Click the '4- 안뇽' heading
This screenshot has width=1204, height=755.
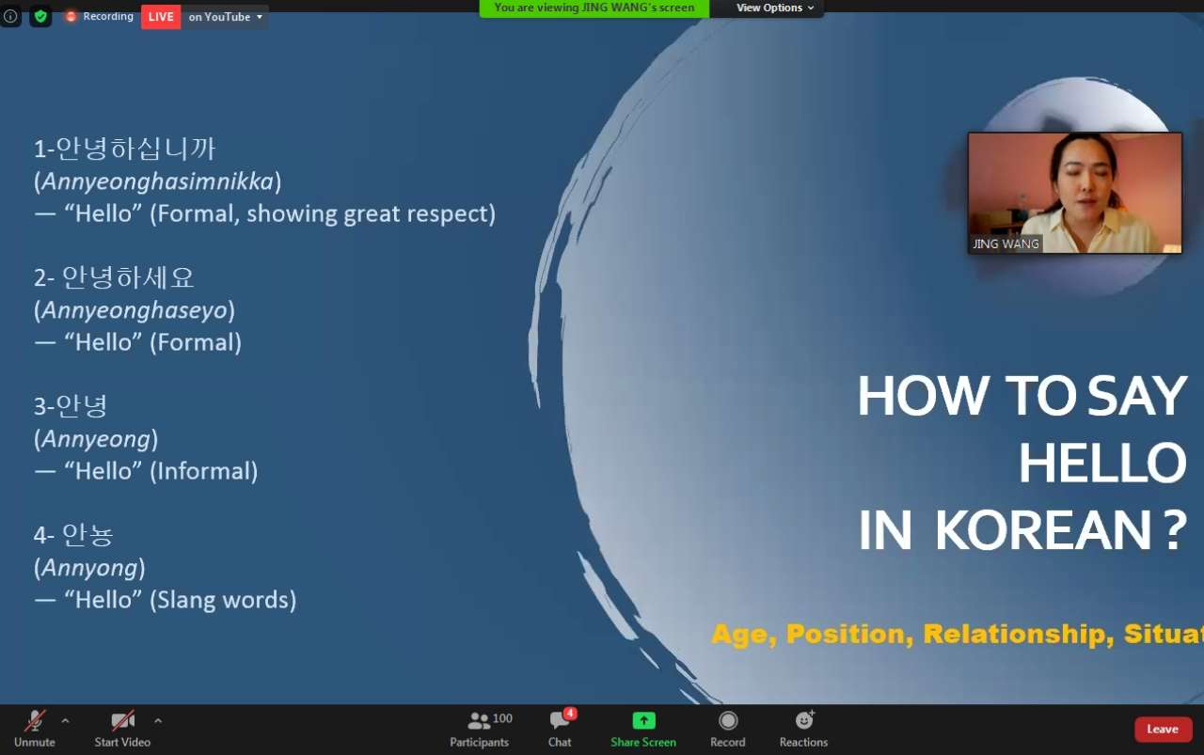pyautogui.click(x=73, y=535)
